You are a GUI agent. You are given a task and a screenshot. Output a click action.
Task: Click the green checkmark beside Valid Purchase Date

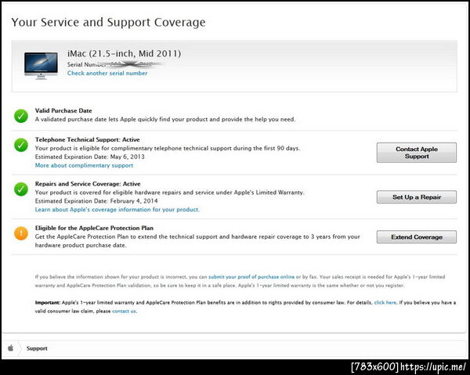21,116
